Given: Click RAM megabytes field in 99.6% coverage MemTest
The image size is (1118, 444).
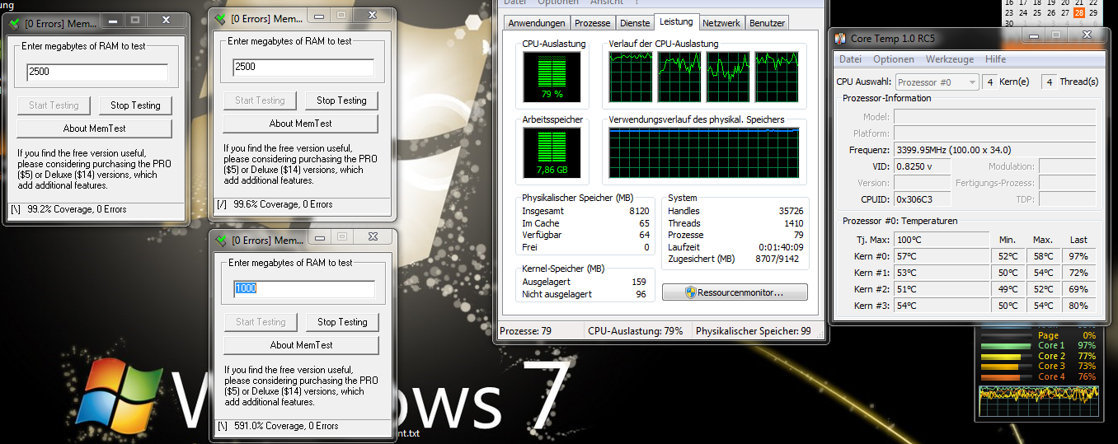Looking at the screenshot, I should click(x=303, y=68).
